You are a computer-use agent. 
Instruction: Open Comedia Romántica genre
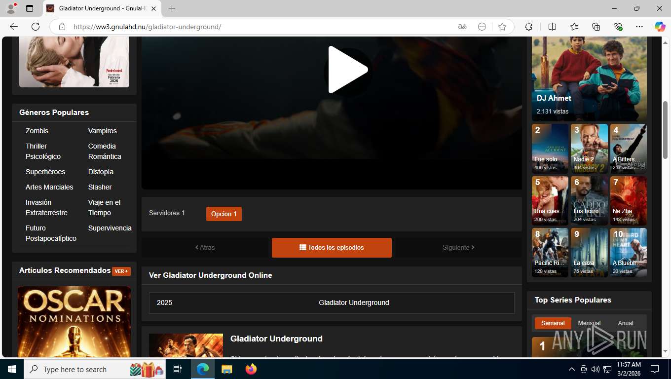105,151
